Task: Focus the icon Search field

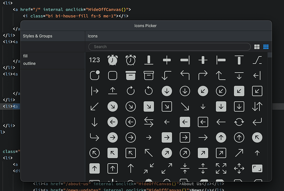Action: tap(170, 47)
